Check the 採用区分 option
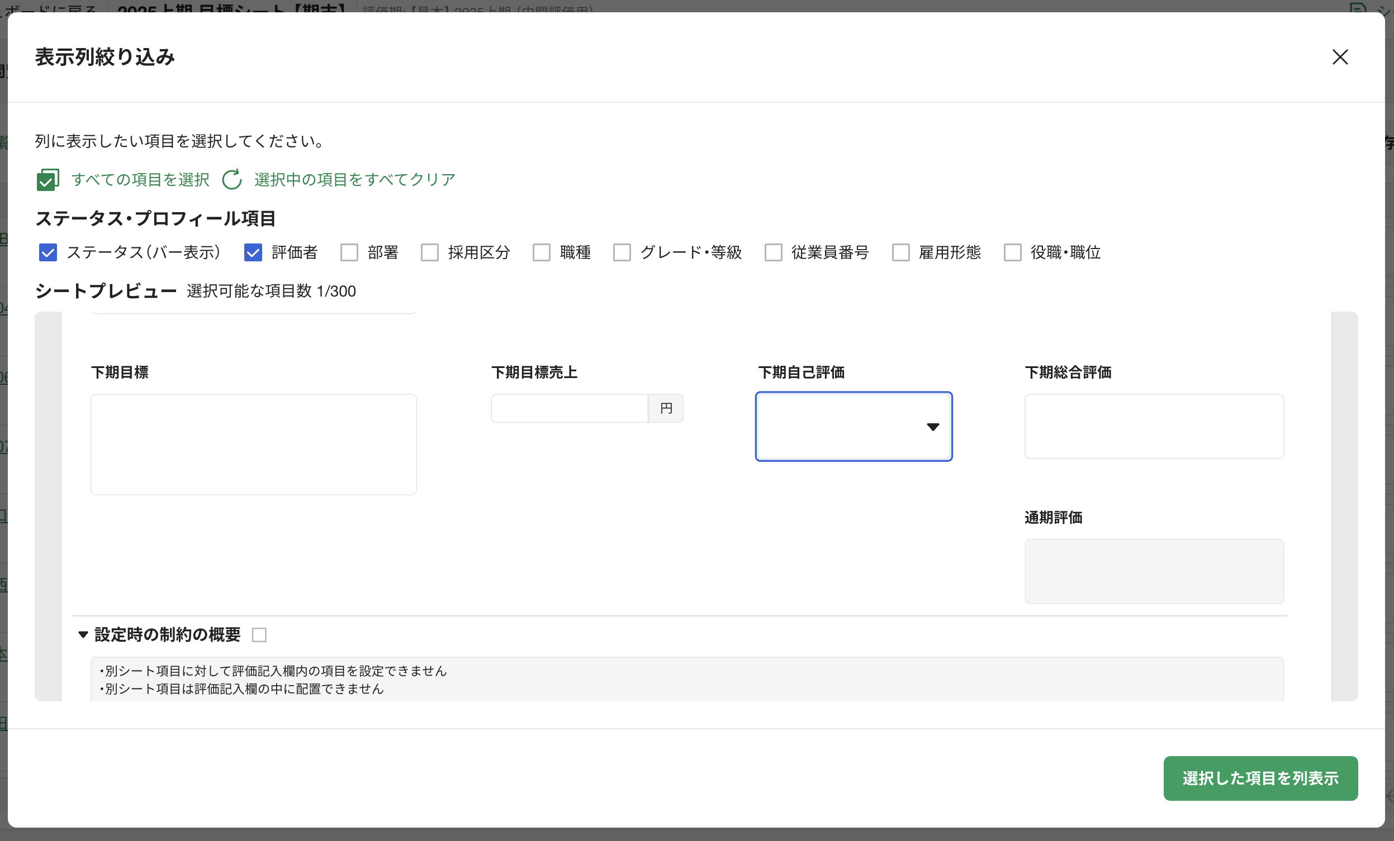 coord(429,252)
